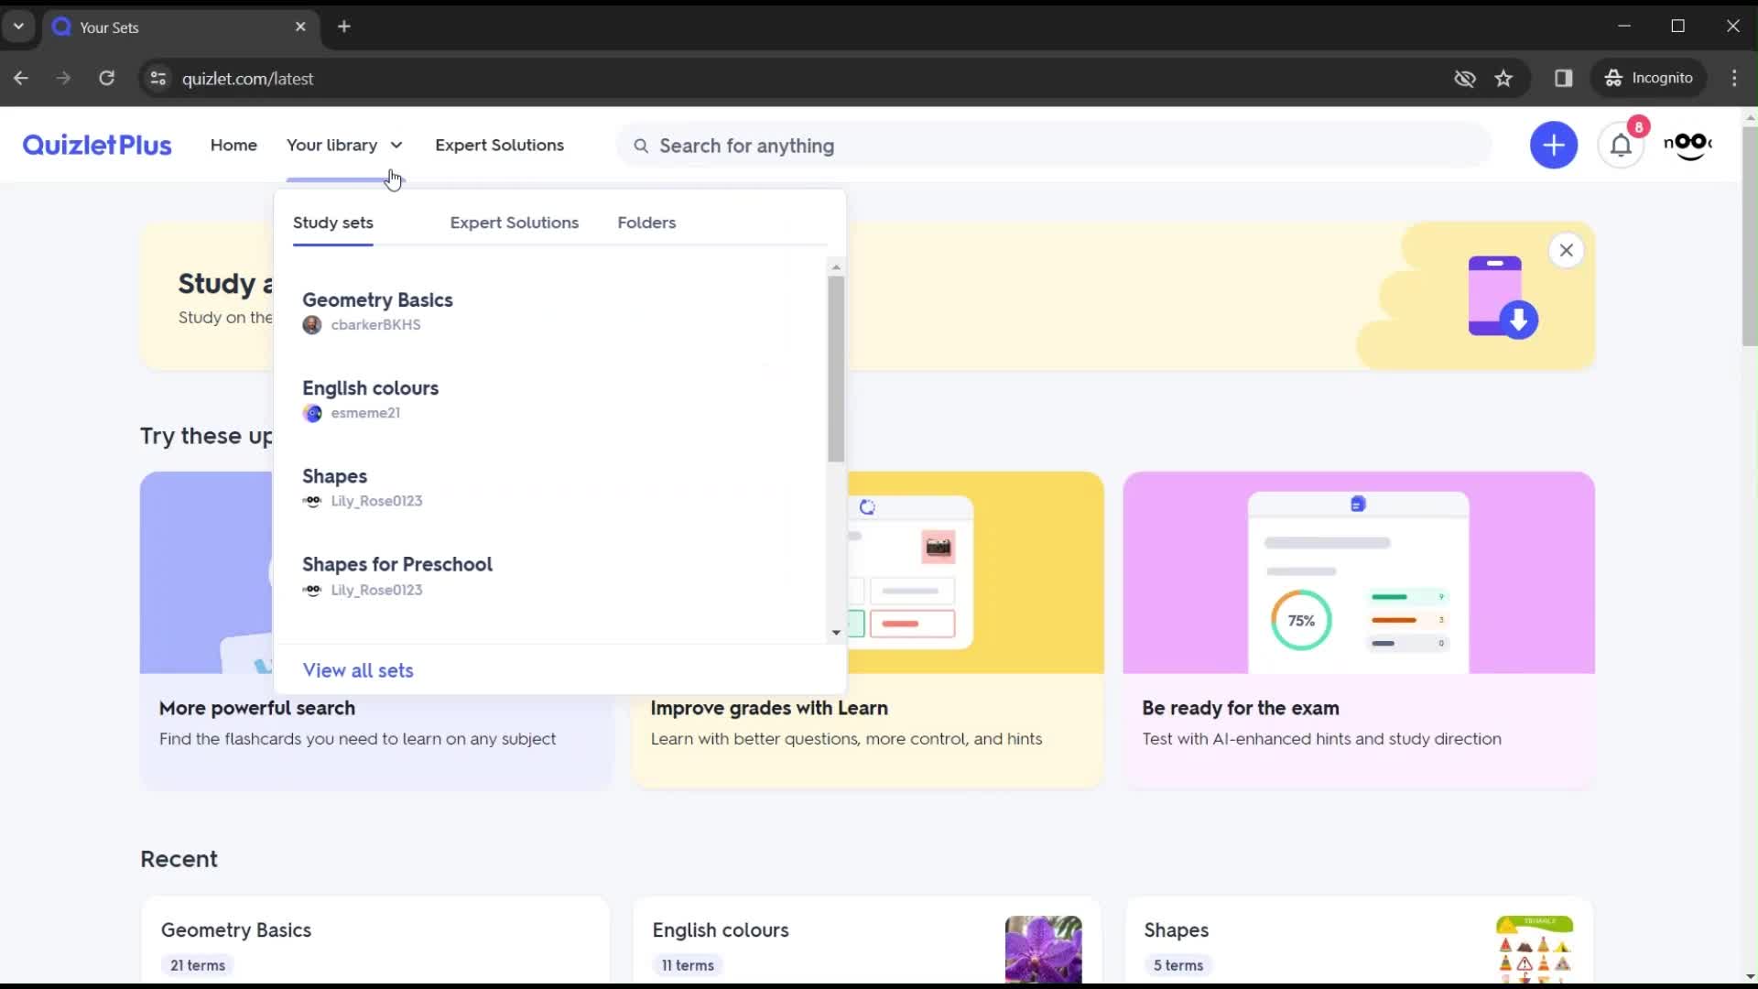Open Chrome three-dot menu
Image resolution: width=1758 pixels, height=989 pixels.
tap(1734, 78)
